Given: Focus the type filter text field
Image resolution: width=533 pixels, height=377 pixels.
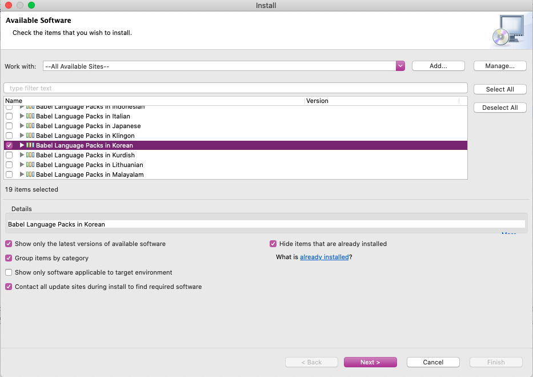Looking at the screenshot, I should click(235, 88).
